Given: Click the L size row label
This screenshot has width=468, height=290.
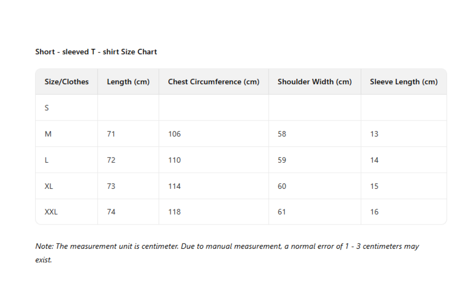Looking at the screenshot, I should click(47, 160).
